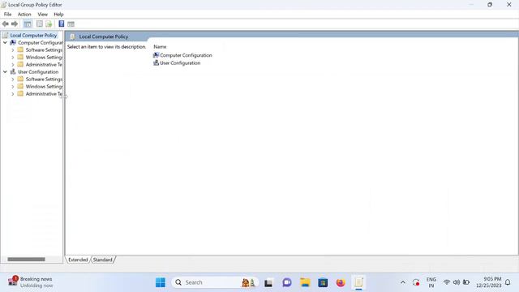Click tree pane horizontal scrollbar thumb
Image resolution: width=519 pixels, height=292 pixels.
coord(26,260)
